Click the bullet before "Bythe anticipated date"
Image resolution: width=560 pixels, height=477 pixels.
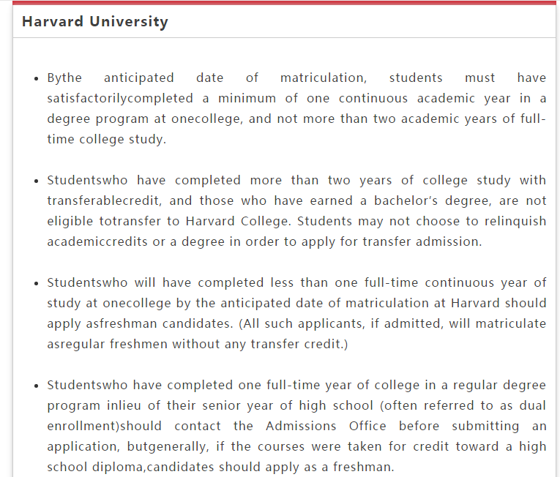[x=37, y=78]
